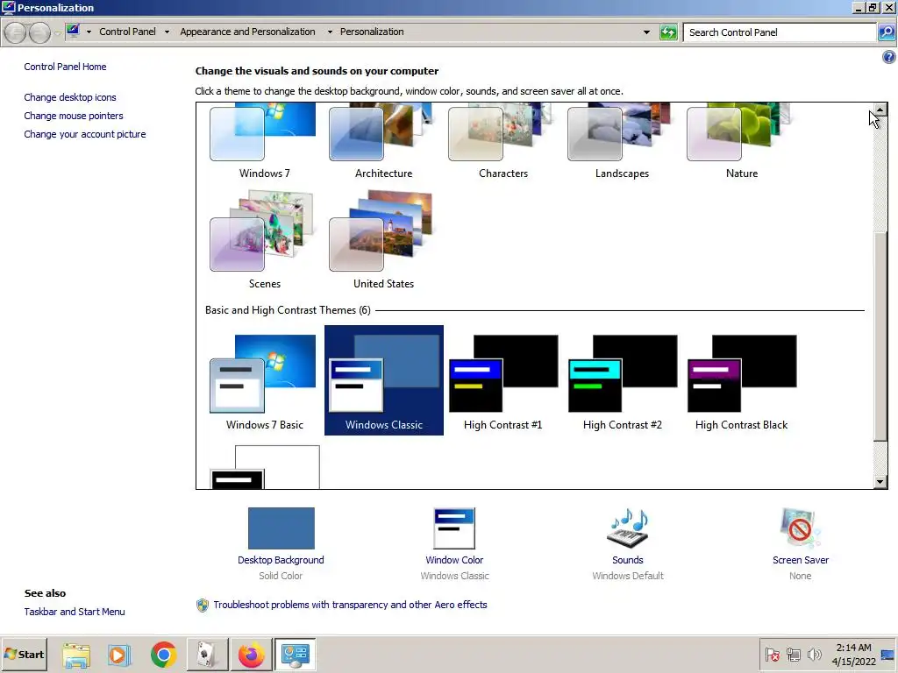
Task: Click Control Panel taskbar button
Action: coord(295,655)
